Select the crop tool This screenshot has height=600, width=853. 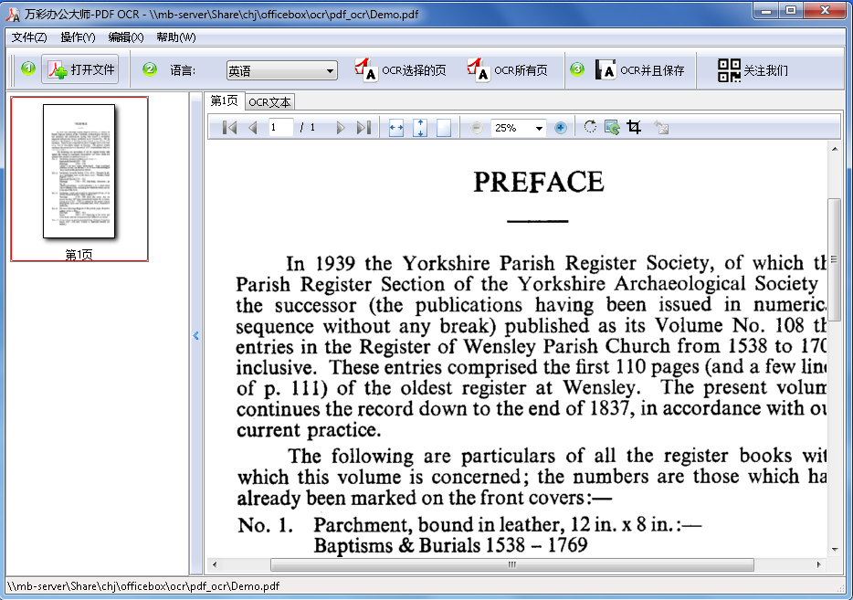634,128
